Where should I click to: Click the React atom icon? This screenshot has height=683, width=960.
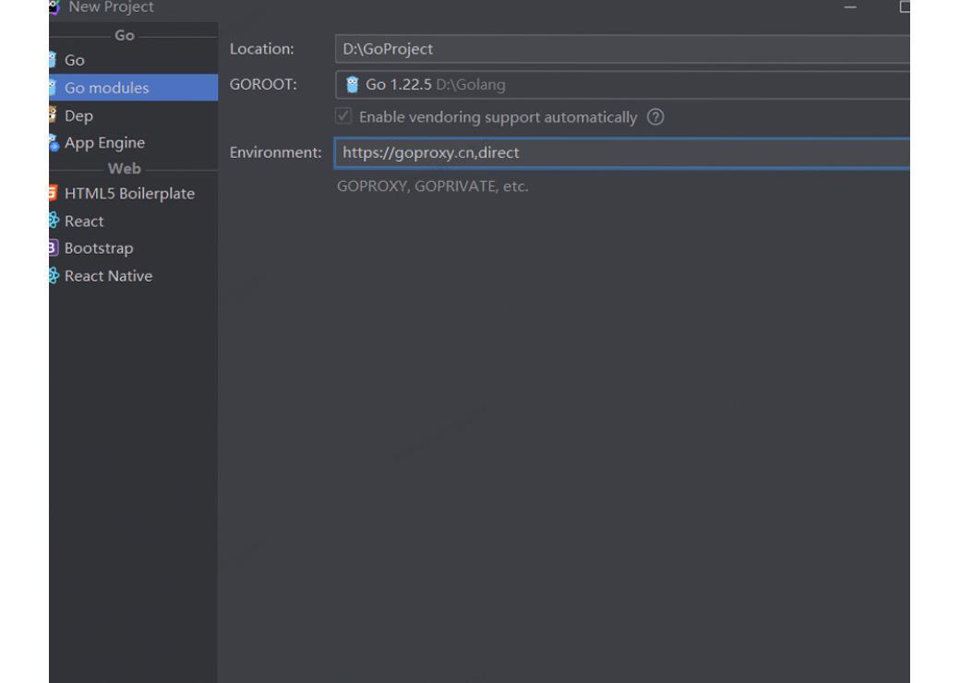54,221
